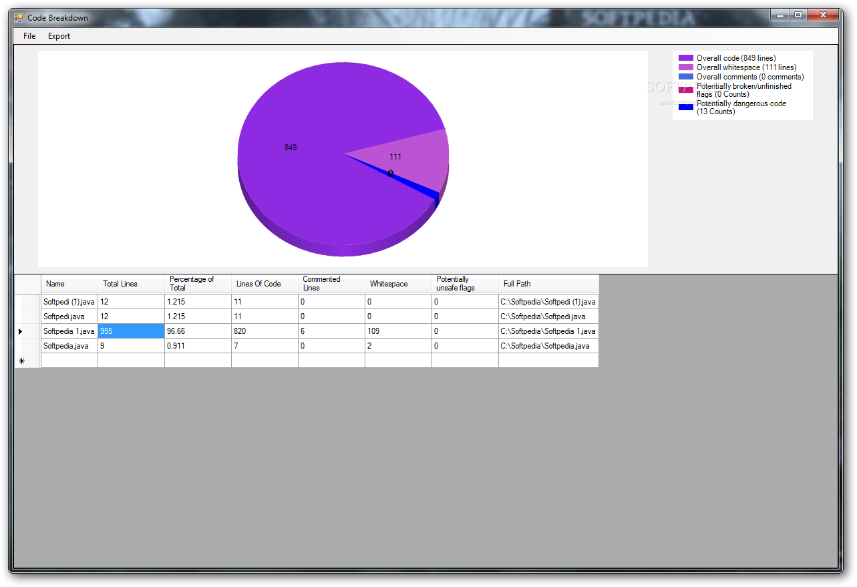Click Softpedia.java's Total Lines cell showing 9
This screenshot has width=857, height=587.
pyautogui.click(x=131, y=346)
